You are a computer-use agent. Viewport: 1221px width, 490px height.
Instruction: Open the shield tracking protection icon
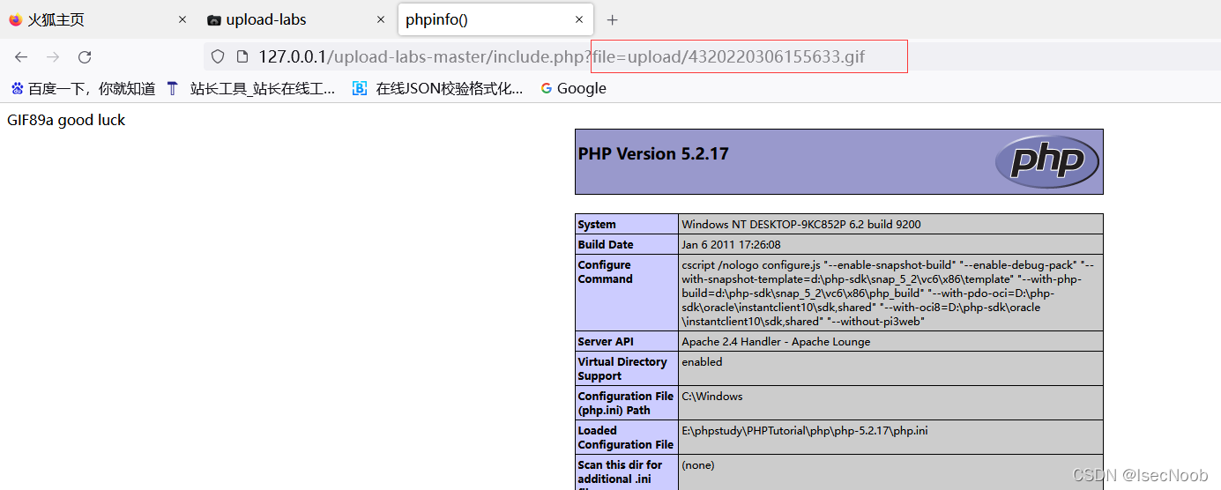(x=218, y=57)
